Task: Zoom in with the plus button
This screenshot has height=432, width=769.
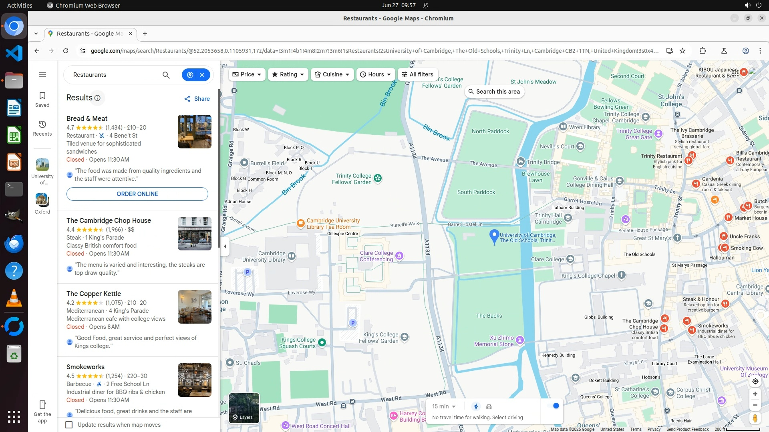Action: click(x=755, y=394)
